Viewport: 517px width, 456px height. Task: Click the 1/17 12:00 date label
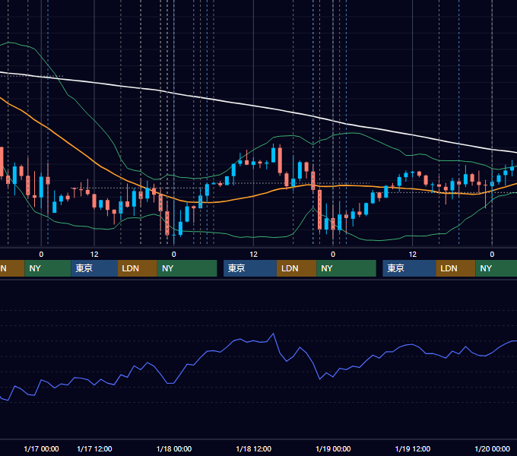tap(94, 448)
